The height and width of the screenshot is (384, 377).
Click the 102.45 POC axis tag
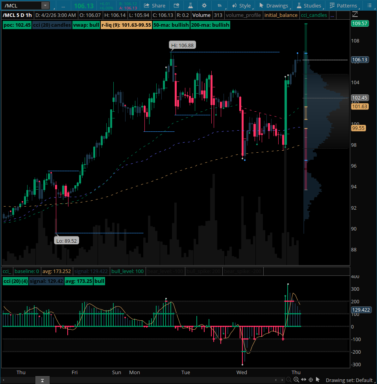pyautogui.click(x=360, y=98)
